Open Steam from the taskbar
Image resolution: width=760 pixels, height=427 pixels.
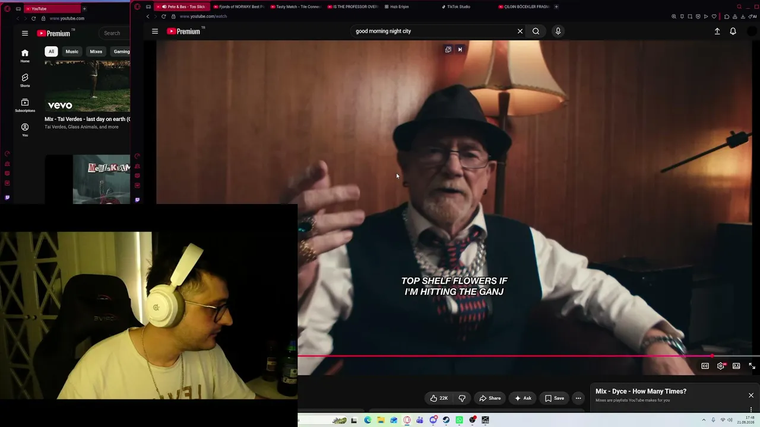coord(446,420)
